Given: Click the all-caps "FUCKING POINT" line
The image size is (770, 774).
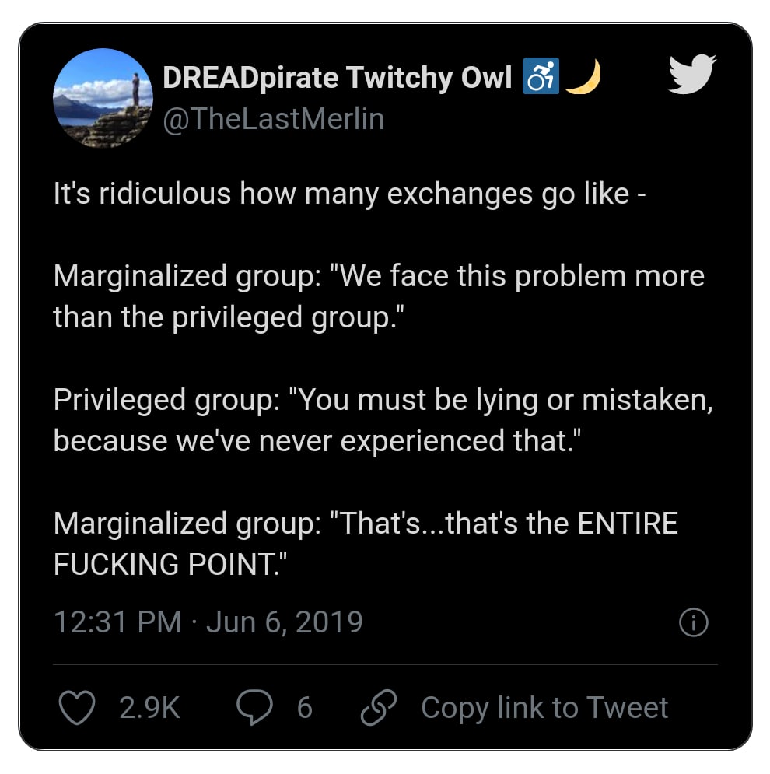Looking at the screenshot, I should pos(165,565).
